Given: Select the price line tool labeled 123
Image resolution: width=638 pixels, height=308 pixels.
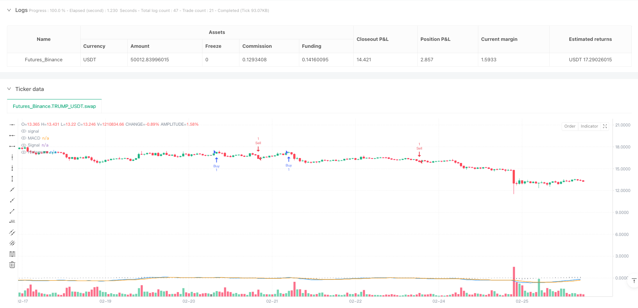Looking at the screenshot, I should [12, 222].
